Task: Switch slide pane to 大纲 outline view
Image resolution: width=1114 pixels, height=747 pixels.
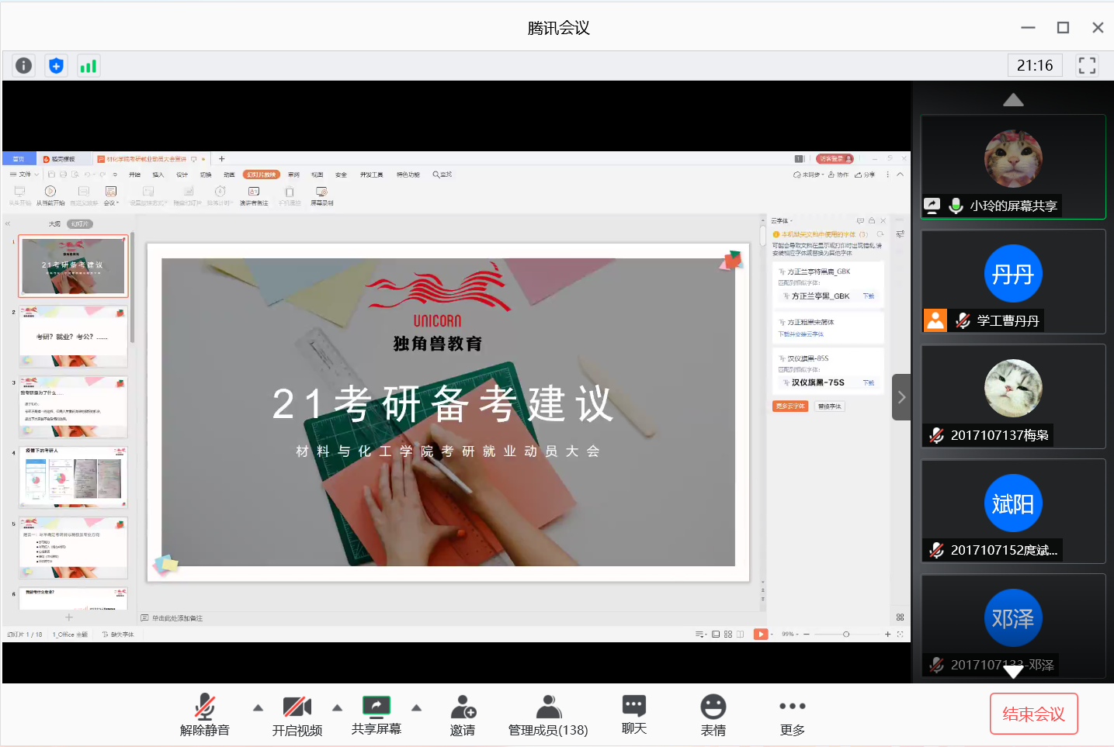Action: click(54, 224)
